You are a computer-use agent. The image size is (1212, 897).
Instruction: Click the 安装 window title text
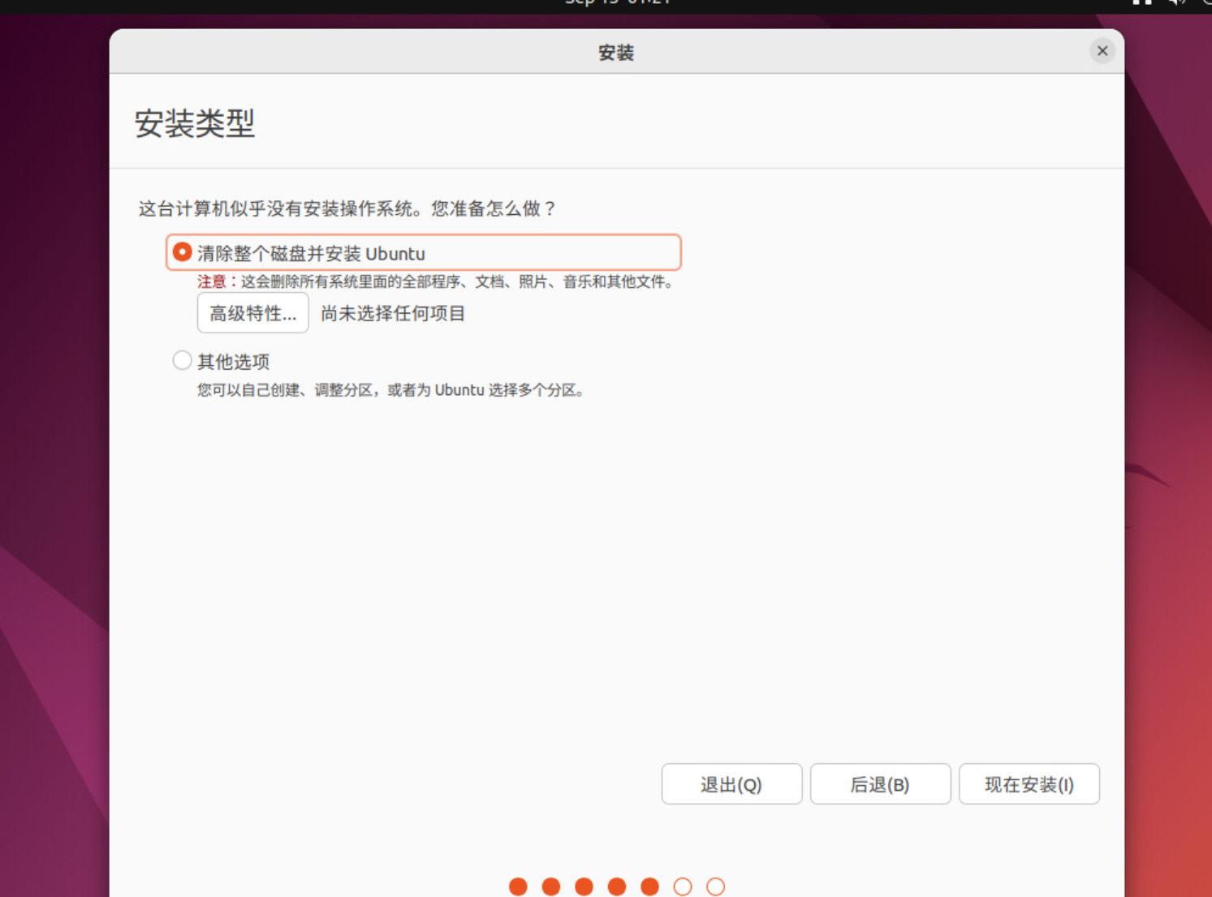(616, 53)
